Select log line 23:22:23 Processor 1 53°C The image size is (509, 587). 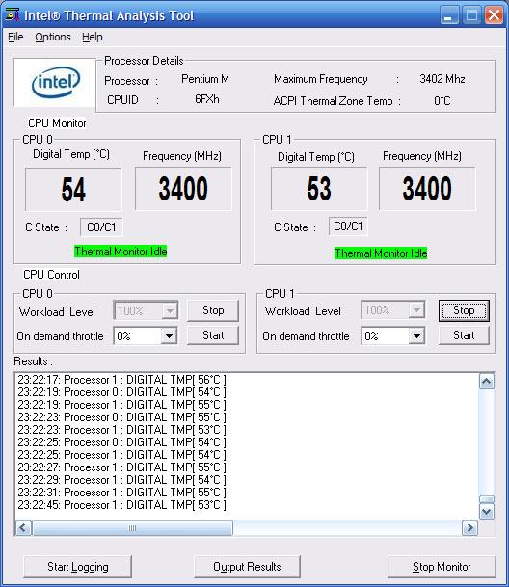pos(121,430)
